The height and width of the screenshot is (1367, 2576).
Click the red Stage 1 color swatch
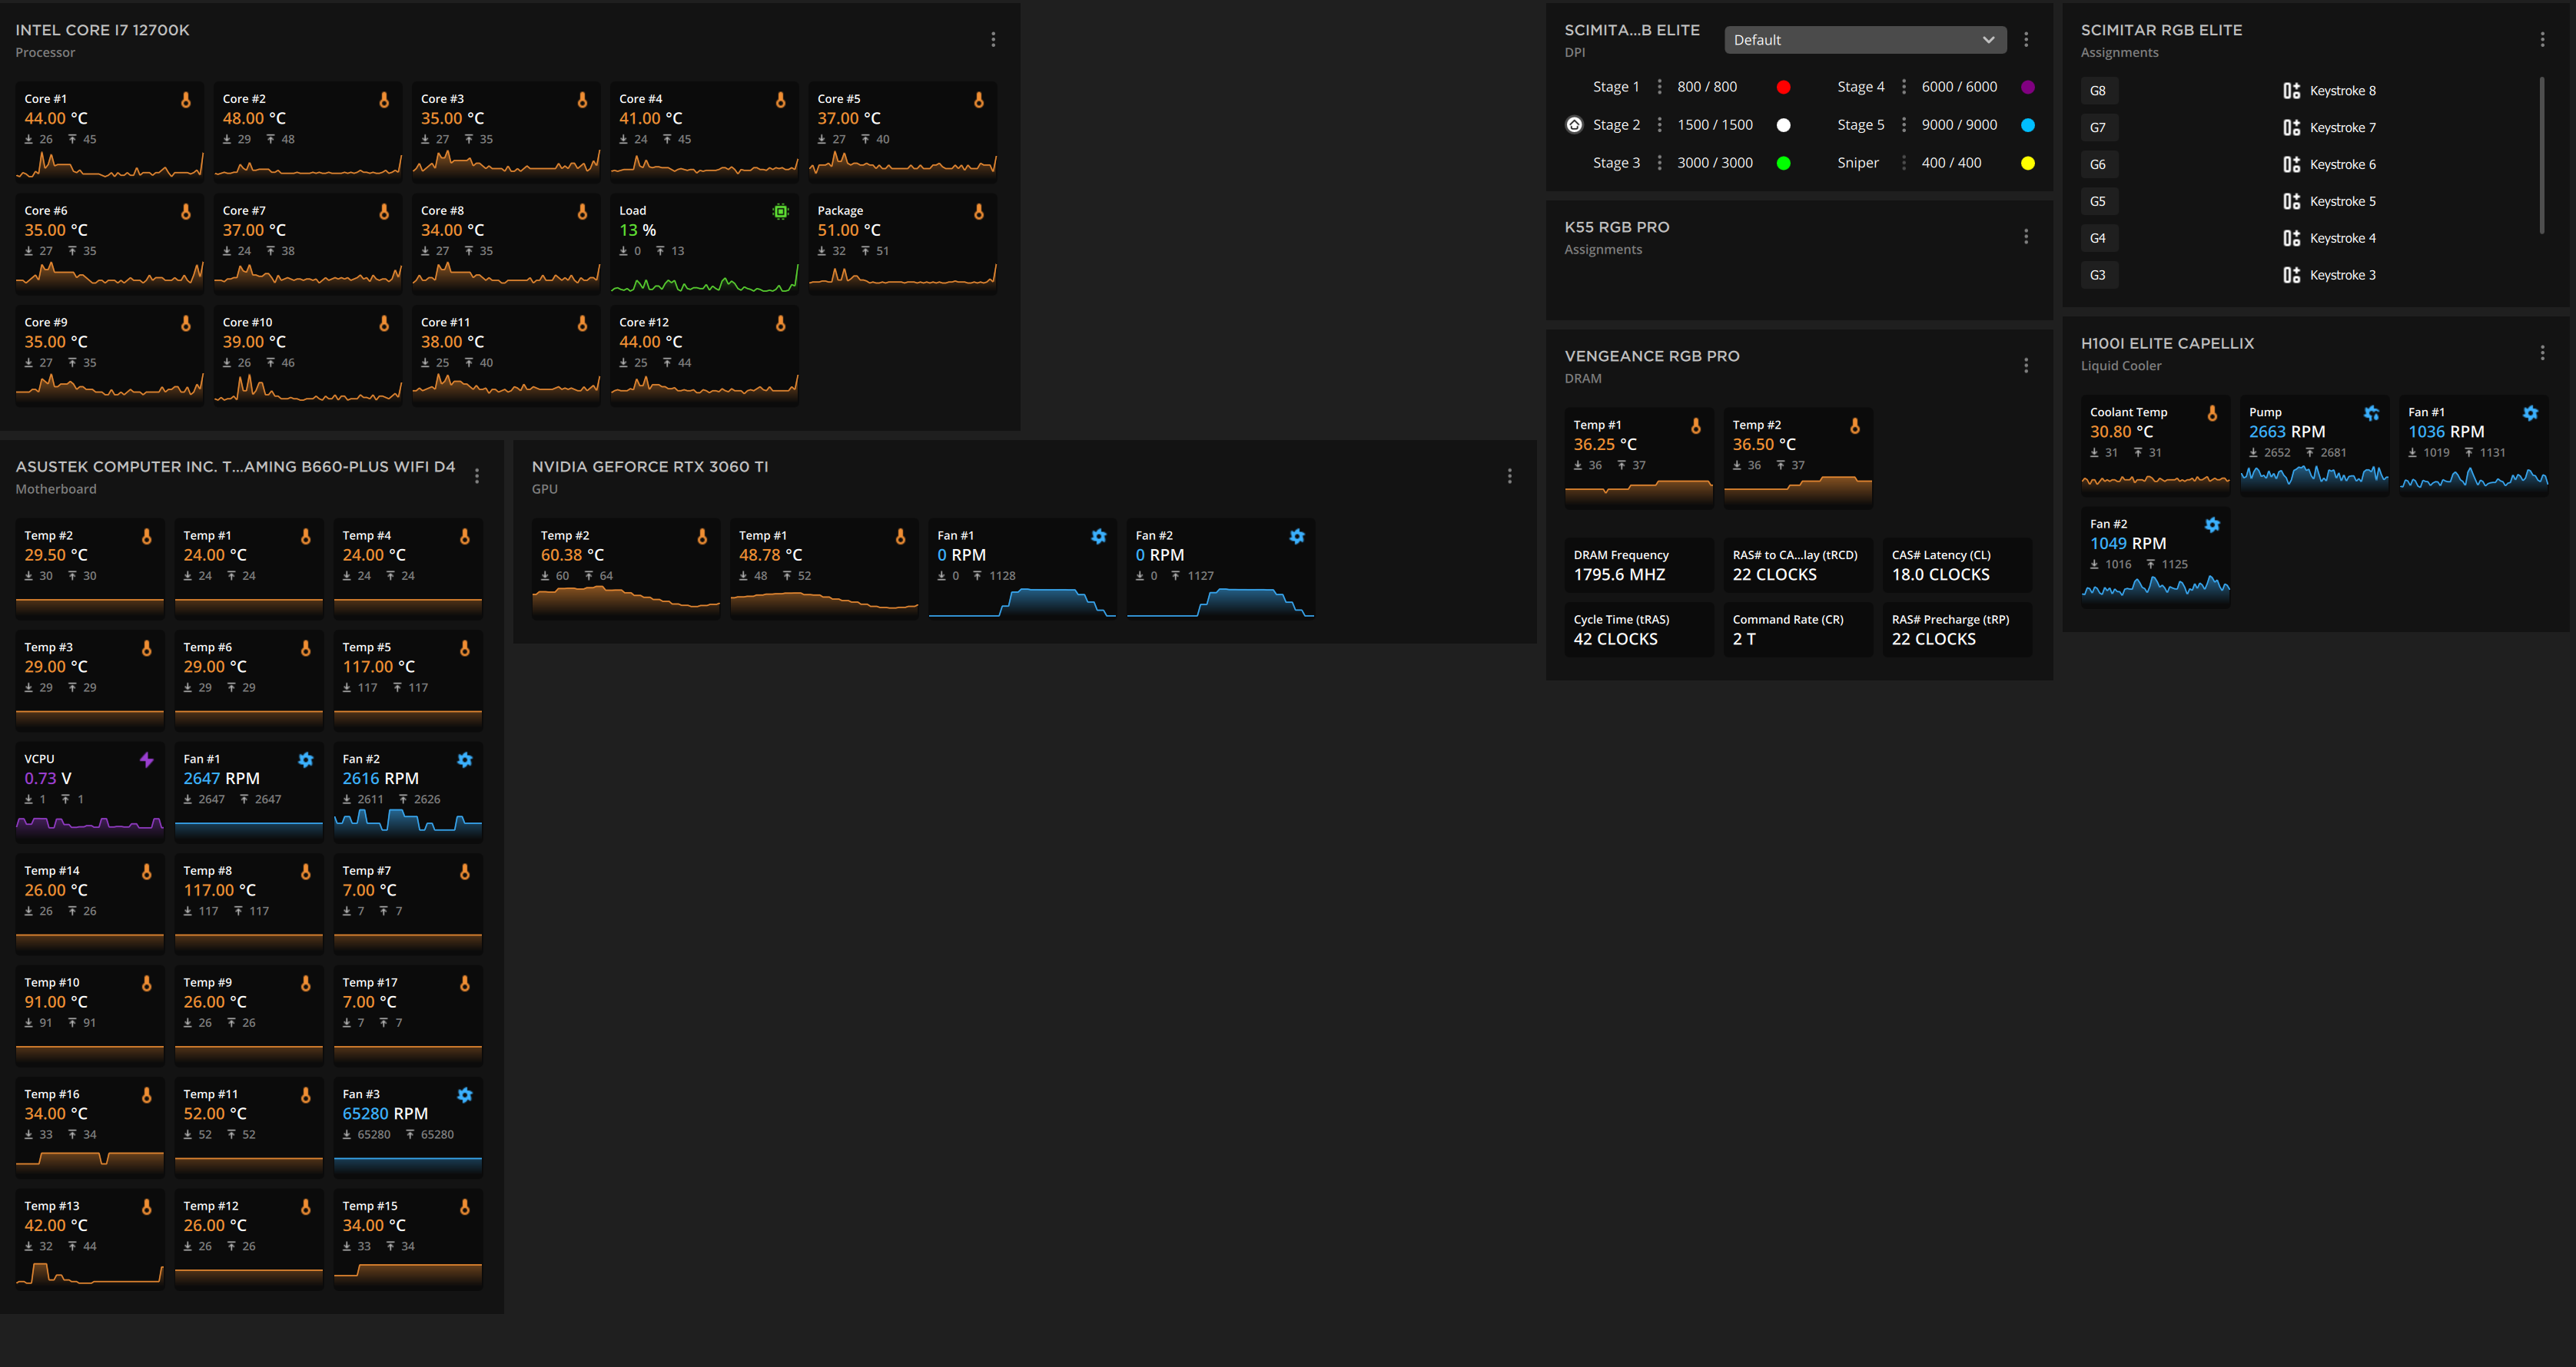tap(1783, 87)
